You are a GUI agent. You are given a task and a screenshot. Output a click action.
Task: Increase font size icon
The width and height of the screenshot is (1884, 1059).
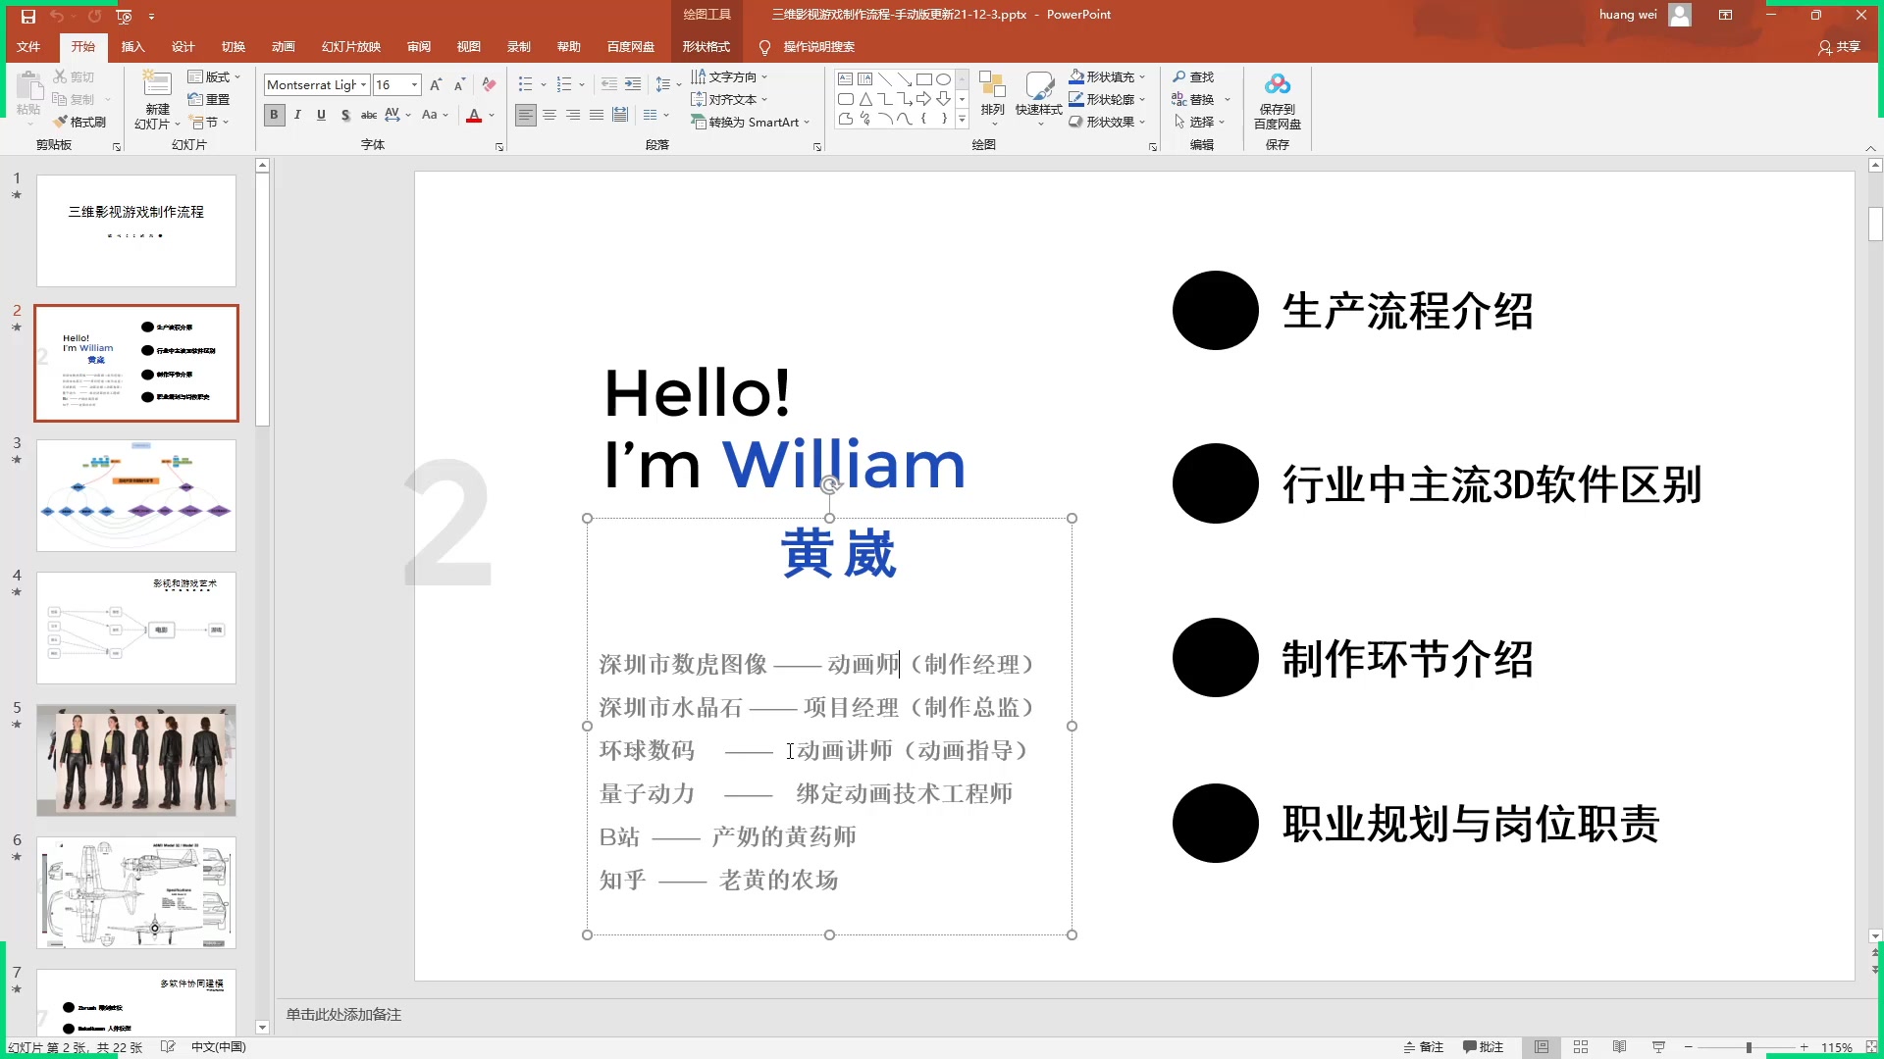436,85
